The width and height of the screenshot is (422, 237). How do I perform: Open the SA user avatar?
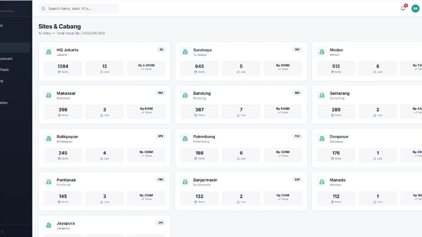pyautogui.click(x=415, y=8)
